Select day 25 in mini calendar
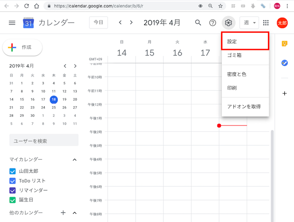The image size is (294, 222). click(x=54, y=108)
